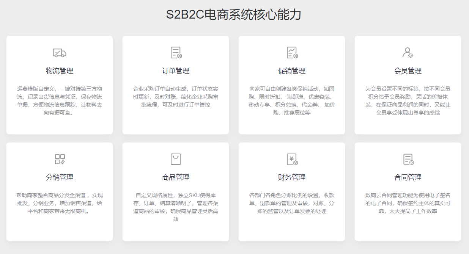Click description starting 各部门各角色分账比例的设置
This screenshot has width=469, height=254.
coord(292,203)
